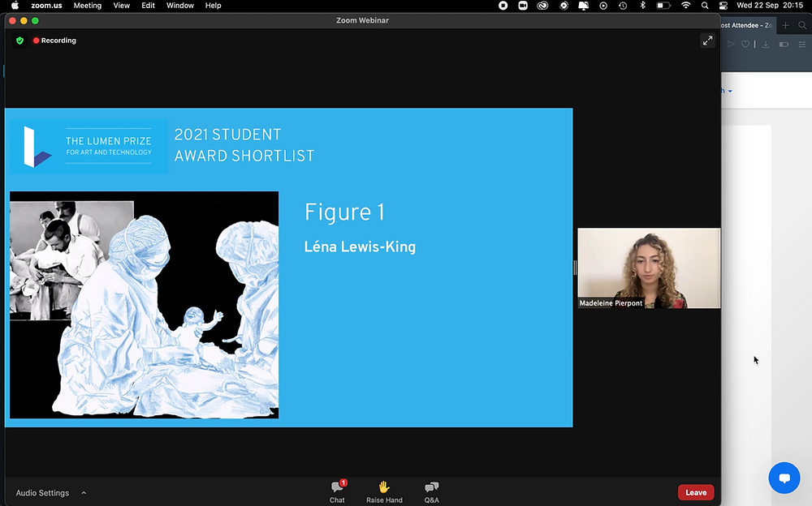Image resolution: width=812 pixels, height=506 pixels.
Task: Click the play circle icon in menu bar
Action: pos(603,6)
